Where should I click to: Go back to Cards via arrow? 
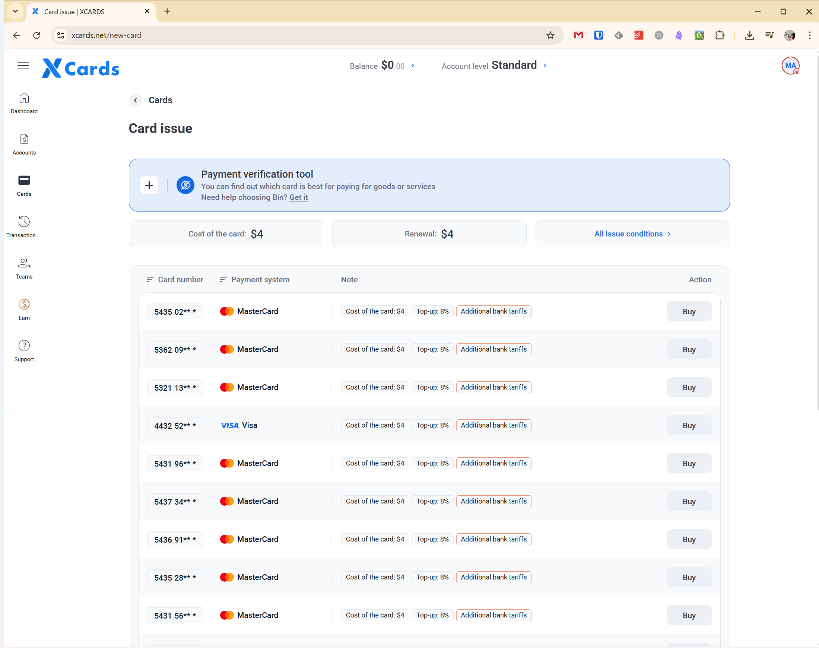(136, 100)
